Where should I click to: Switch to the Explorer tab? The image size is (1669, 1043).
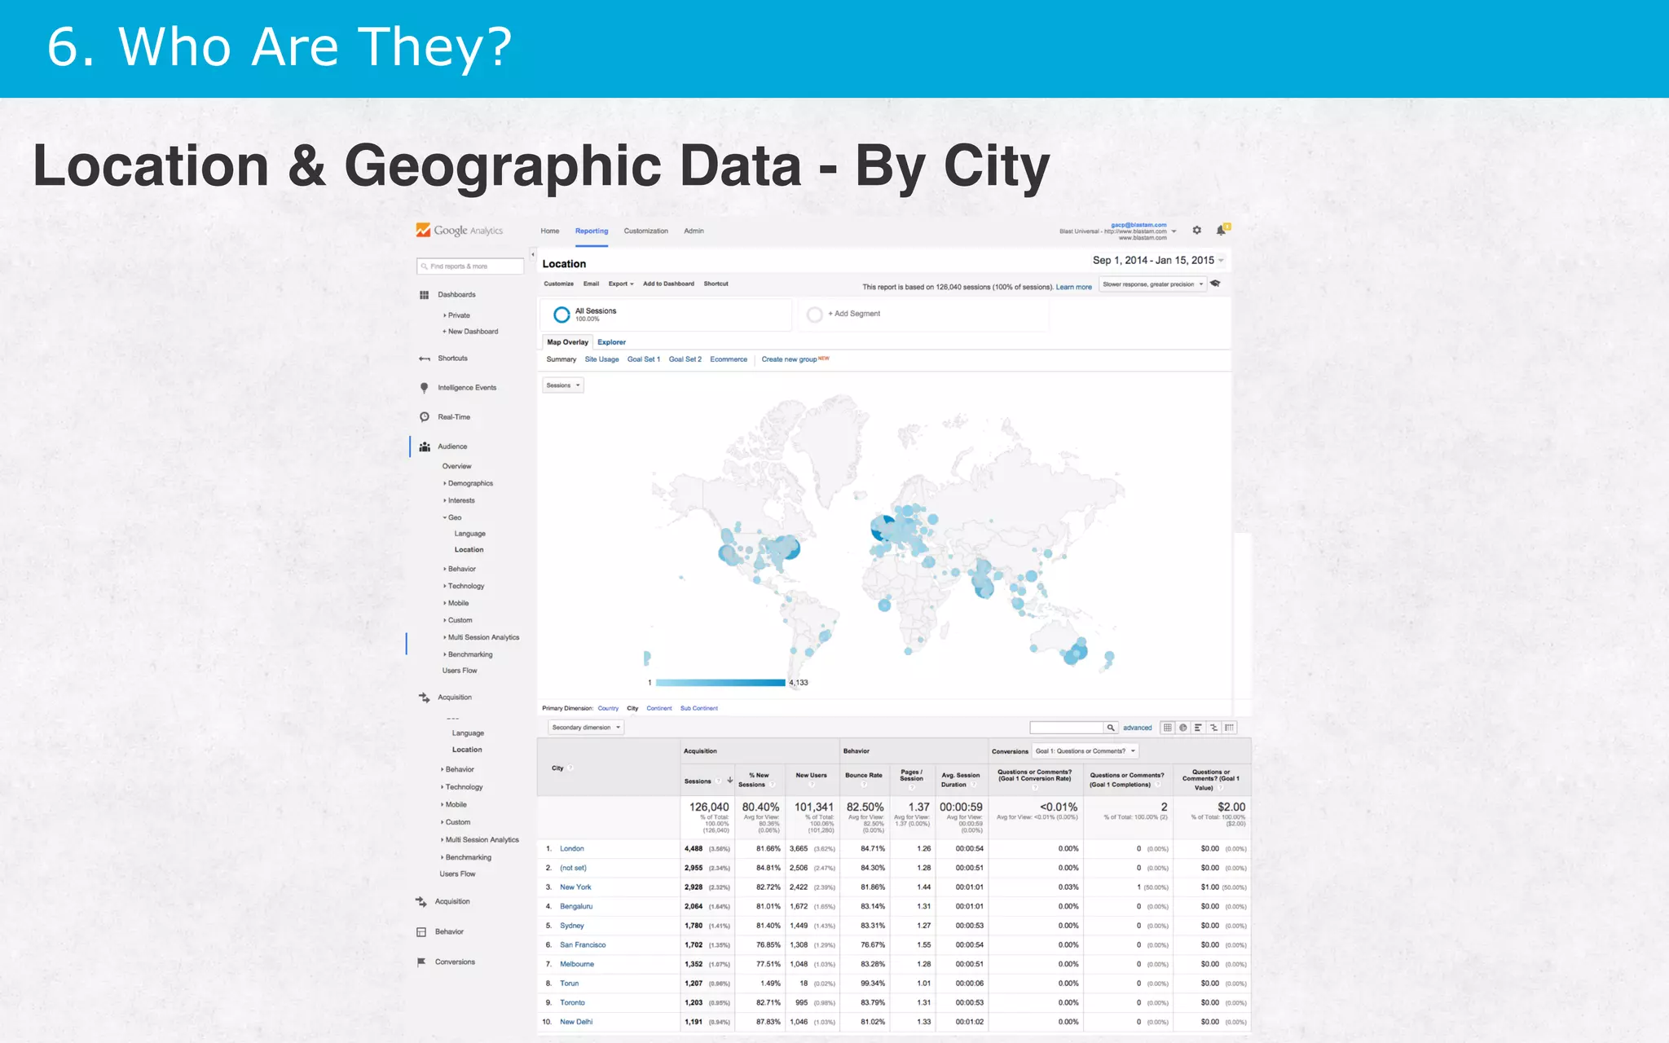click(x=611, y=342)
